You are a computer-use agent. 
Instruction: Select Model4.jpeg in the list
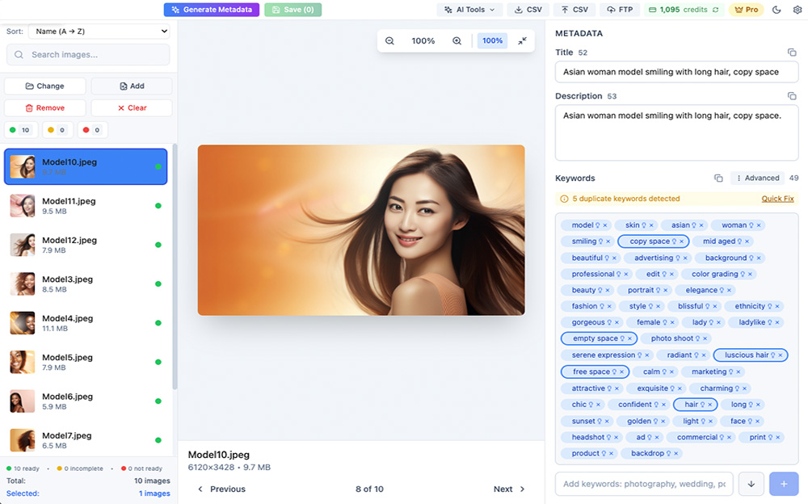pos(86,323)
